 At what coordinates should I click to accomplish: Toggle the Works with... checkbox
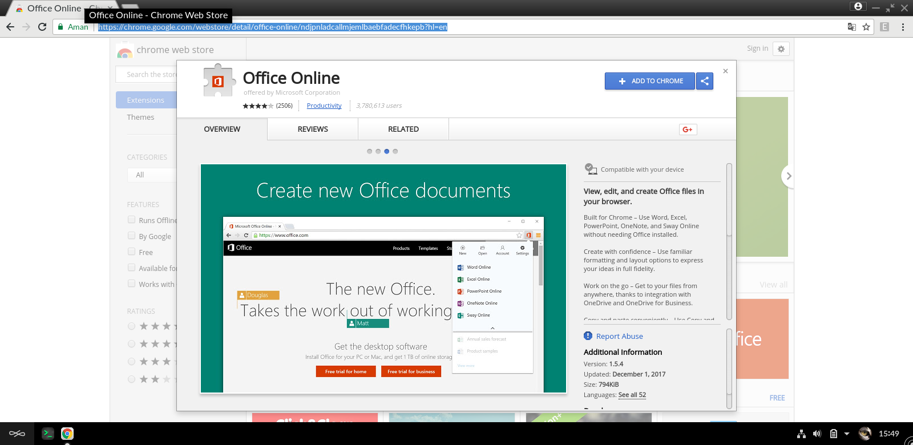pos(131,284)
